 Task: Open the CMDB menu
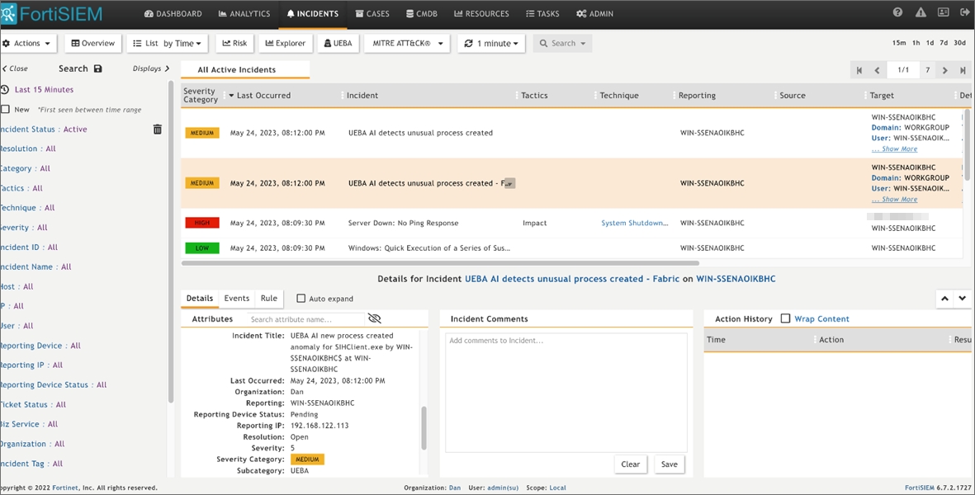pos(421,13)
